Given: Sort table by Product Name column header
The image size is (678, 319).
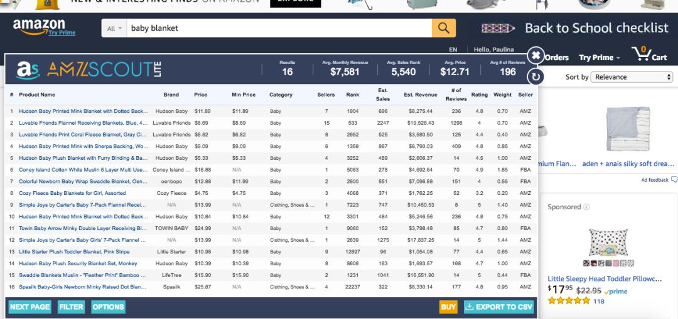Looking at the screenshot, I should [x=37, y=95].
